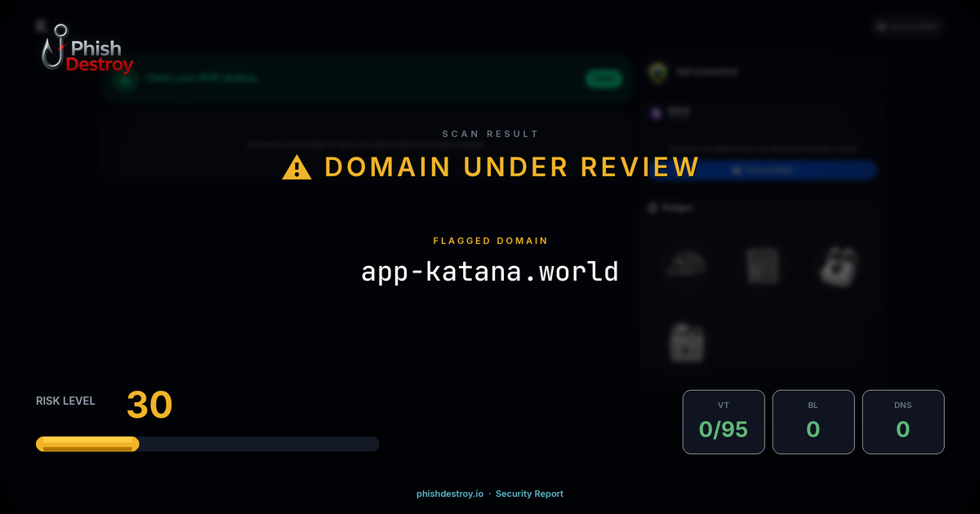980x514 pixels.
Task: Select the domain text app-katana.world
Action: 490,271
